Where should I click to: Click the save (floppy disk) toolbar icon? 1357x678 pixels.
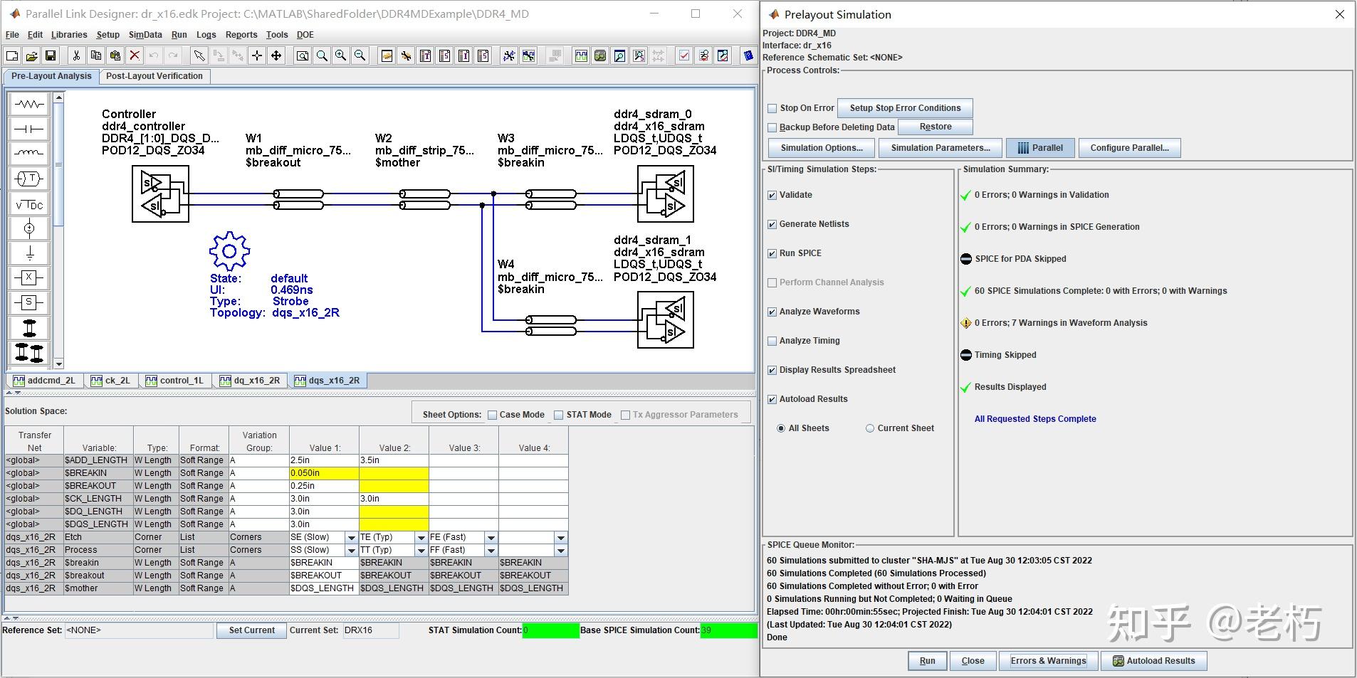coord(51,55)
